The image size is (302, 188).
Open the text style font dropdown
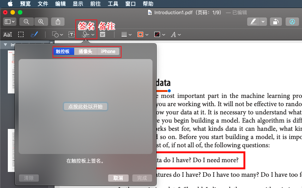coord(176,35)
